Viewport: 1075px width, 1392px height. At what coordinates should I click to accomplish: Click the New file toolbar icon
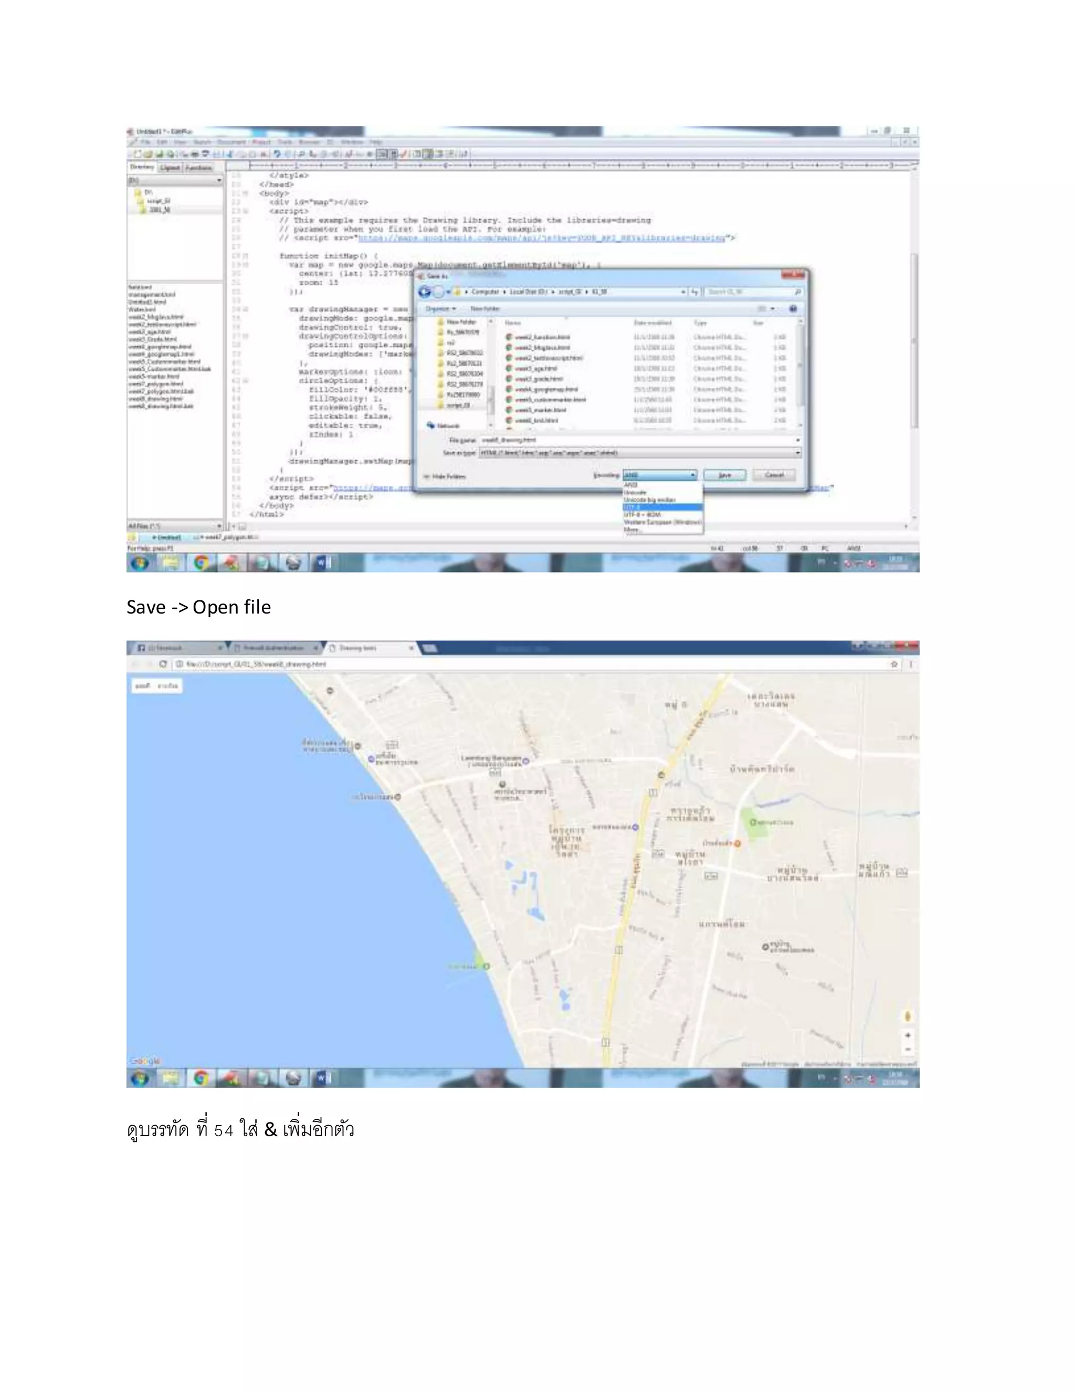[137, 154]
